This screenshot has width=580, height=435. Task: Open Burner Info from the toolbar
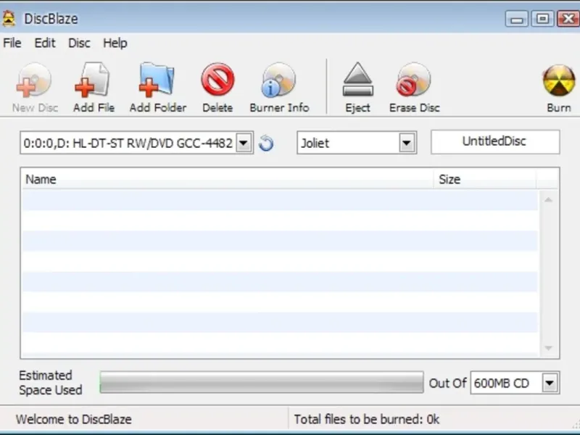(278, 80)
